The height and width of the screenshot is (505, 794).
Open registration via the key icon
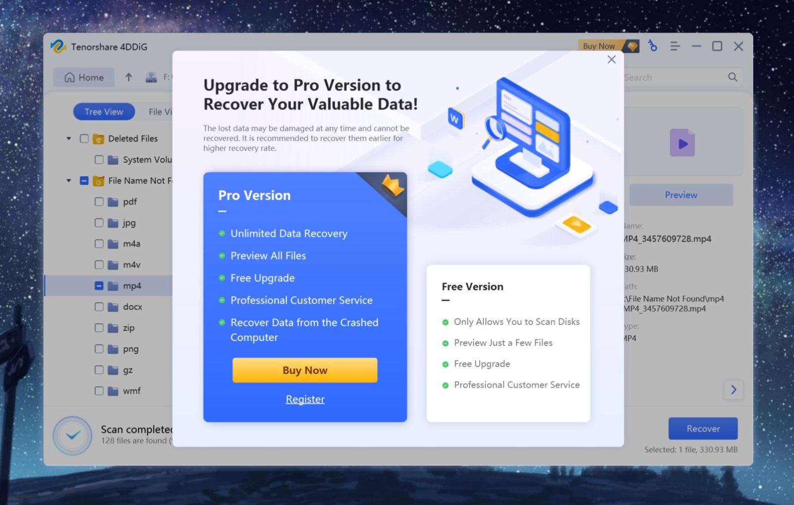pyautogui.click(x=653, y=46)
